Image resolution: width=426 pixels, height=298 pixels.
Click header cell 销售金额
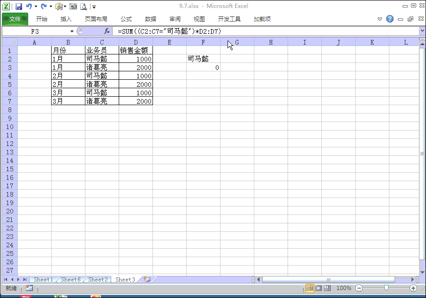[x=136, y=51]
